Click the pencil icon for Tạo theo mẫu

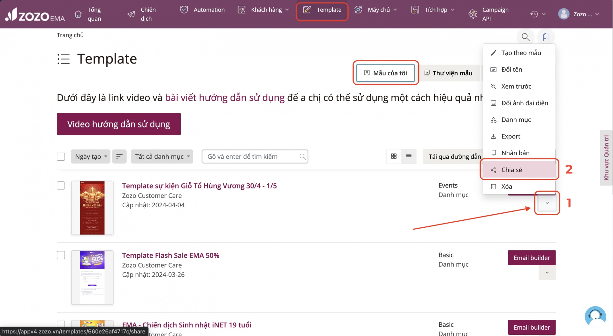(x=493, y=53)
